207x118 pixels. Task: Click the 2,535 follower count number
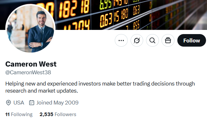46,114
